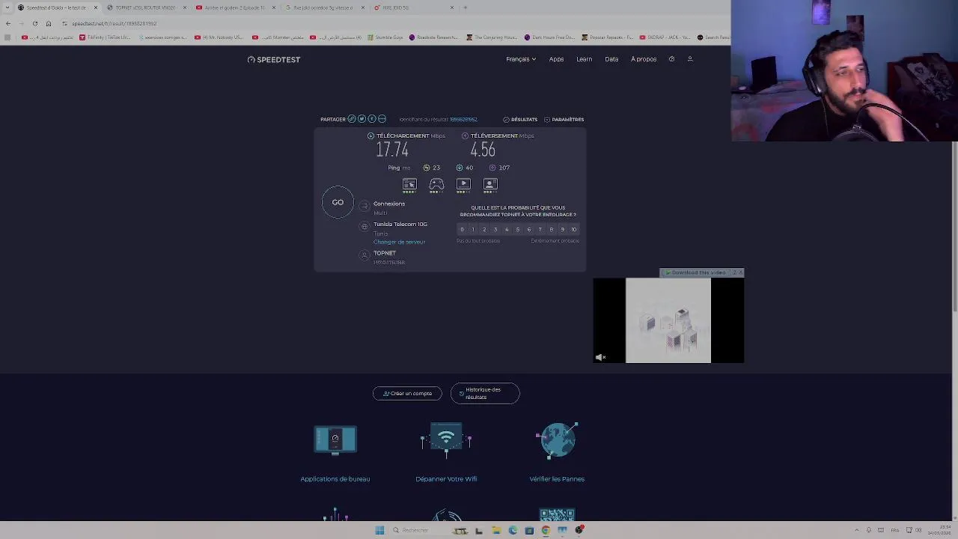The width and height of the screenshot is (958, 539).
Task: Rate recommendation as 0
Action: (x=462, y=230)
